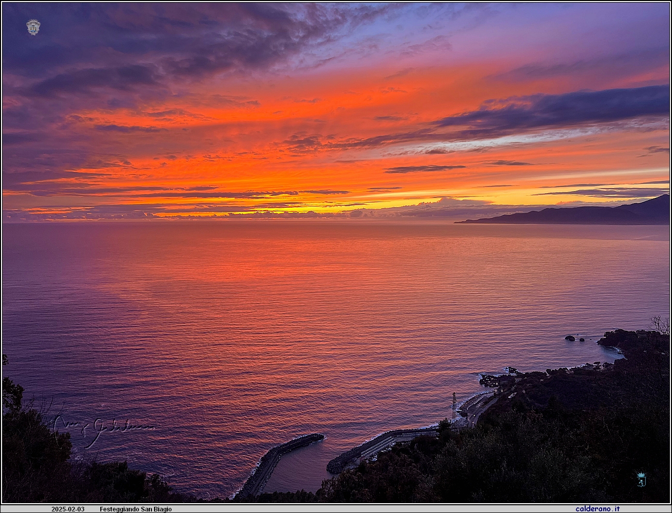This screenshot has height=513, width=672.
Task: Click the bare tree branches at right edge
Action: (x=659, y=324)
